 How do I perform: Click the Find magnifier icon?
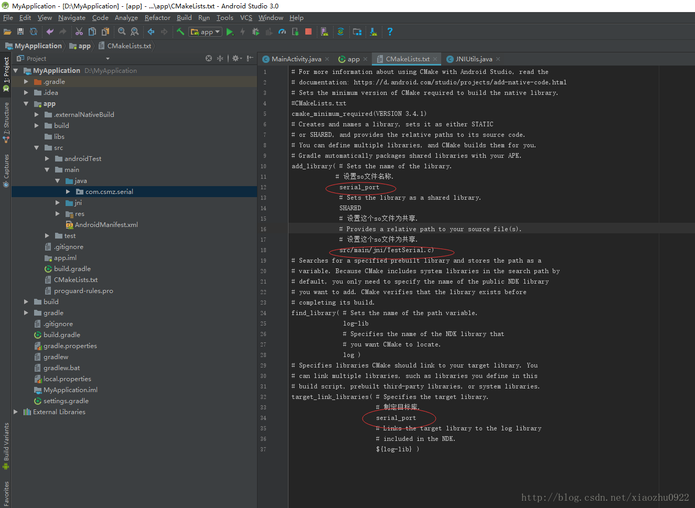point(122,32)
